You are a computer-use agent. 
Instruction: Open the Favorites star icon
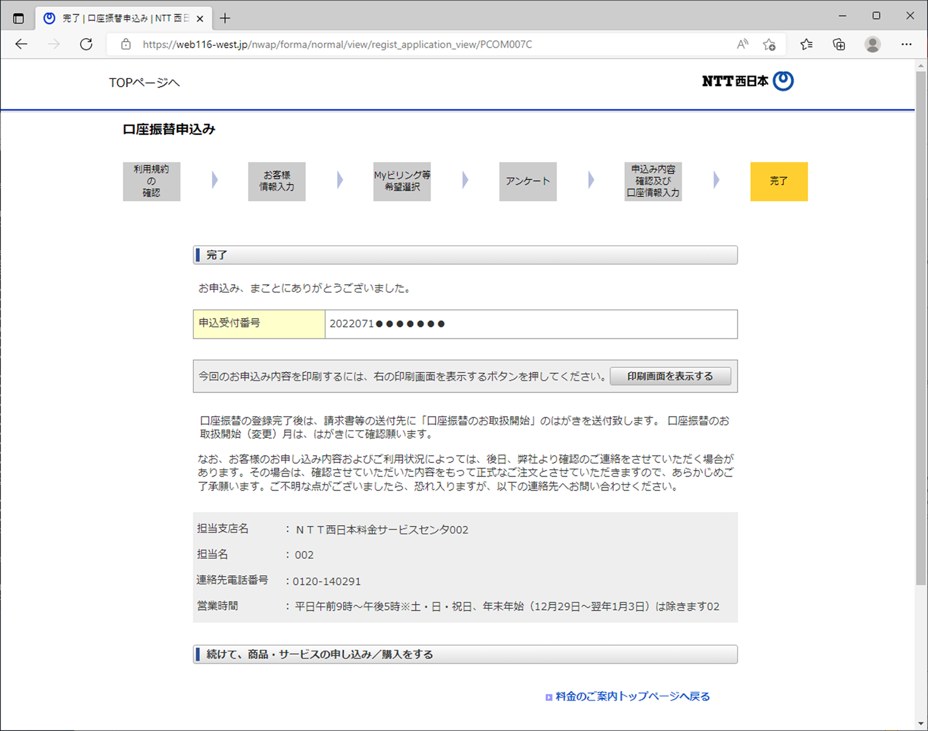point(806,44)
